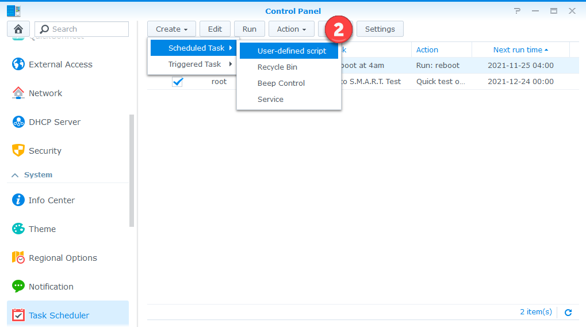The width and height of the screenshot is (586, 327).
Task: Click the refresh icon near item count
Action: (568, 312)
